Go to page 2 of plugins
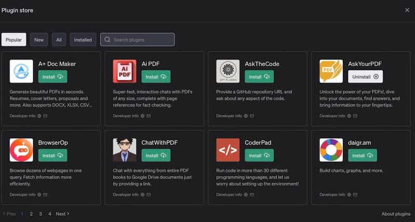 (31, 214)
